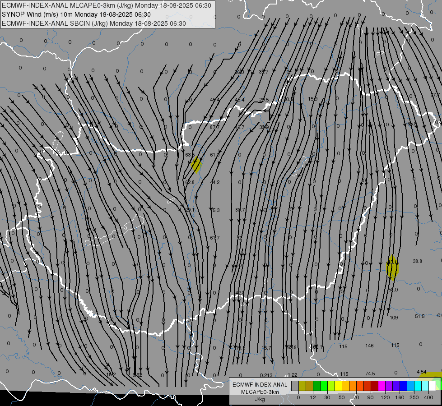
Task: Select the 146 grid value
Action: coord(369,346)
